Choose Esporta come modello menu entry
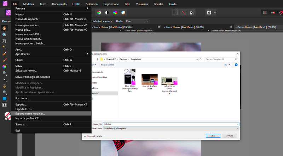The height and width of the screenshot is (156, 283). coord(51,114)
